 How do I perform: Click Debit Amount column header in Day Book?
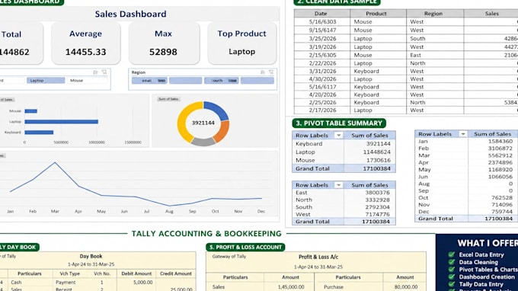(136, 273)
